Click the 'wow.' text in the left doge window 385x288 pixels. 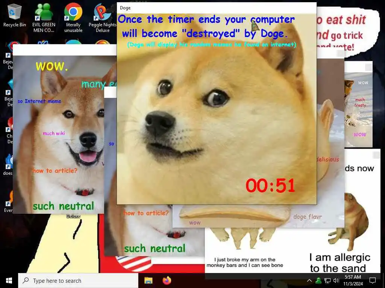pyautogui.click(x=52, y=66)
